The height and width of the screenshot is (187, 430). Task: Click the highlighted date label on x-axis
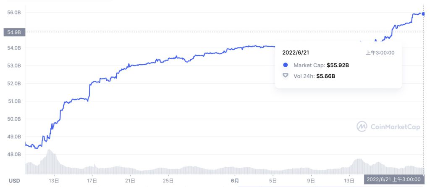[x=396, y=179]
